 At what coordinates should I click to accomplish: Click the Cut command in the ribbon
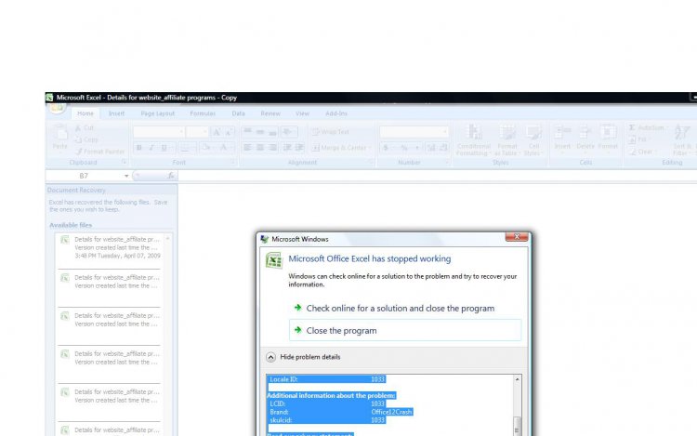85,128
